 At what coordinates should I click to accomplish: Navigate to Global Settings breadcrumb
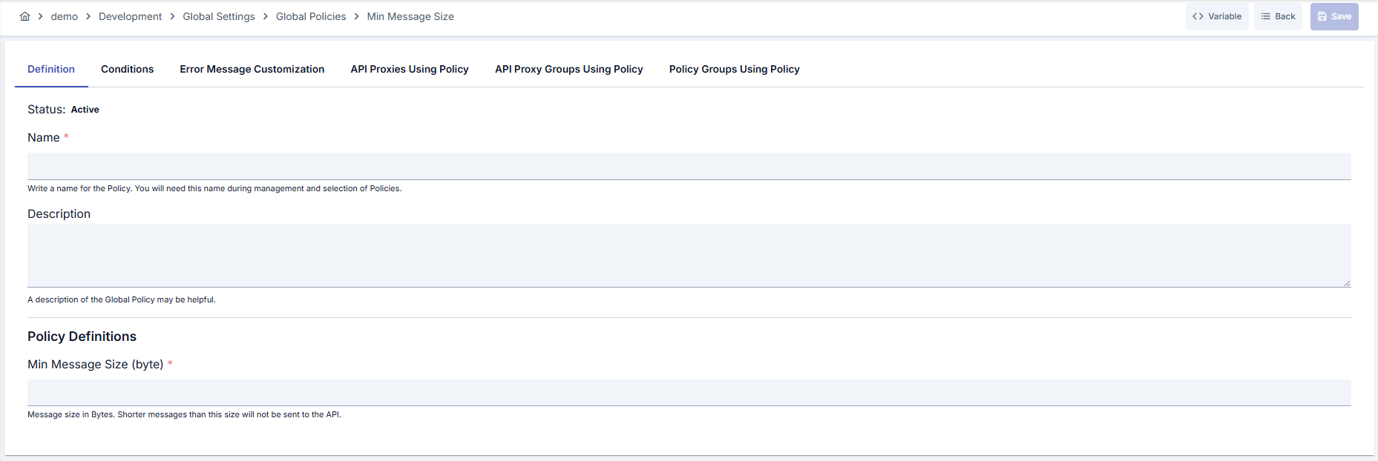pos(219,16)
